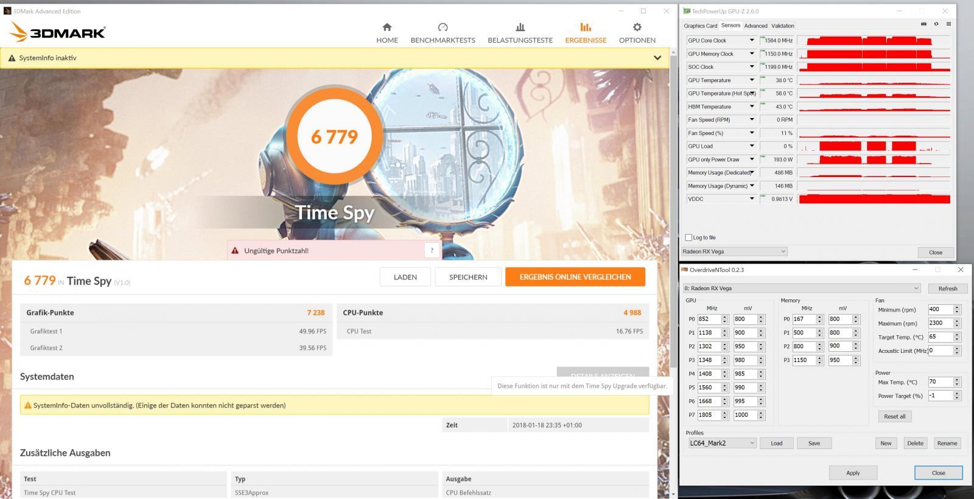This screenshot has height=499, width=974.
Task: Click Reset all in OverdriveNTool
Action: (894, 416)
